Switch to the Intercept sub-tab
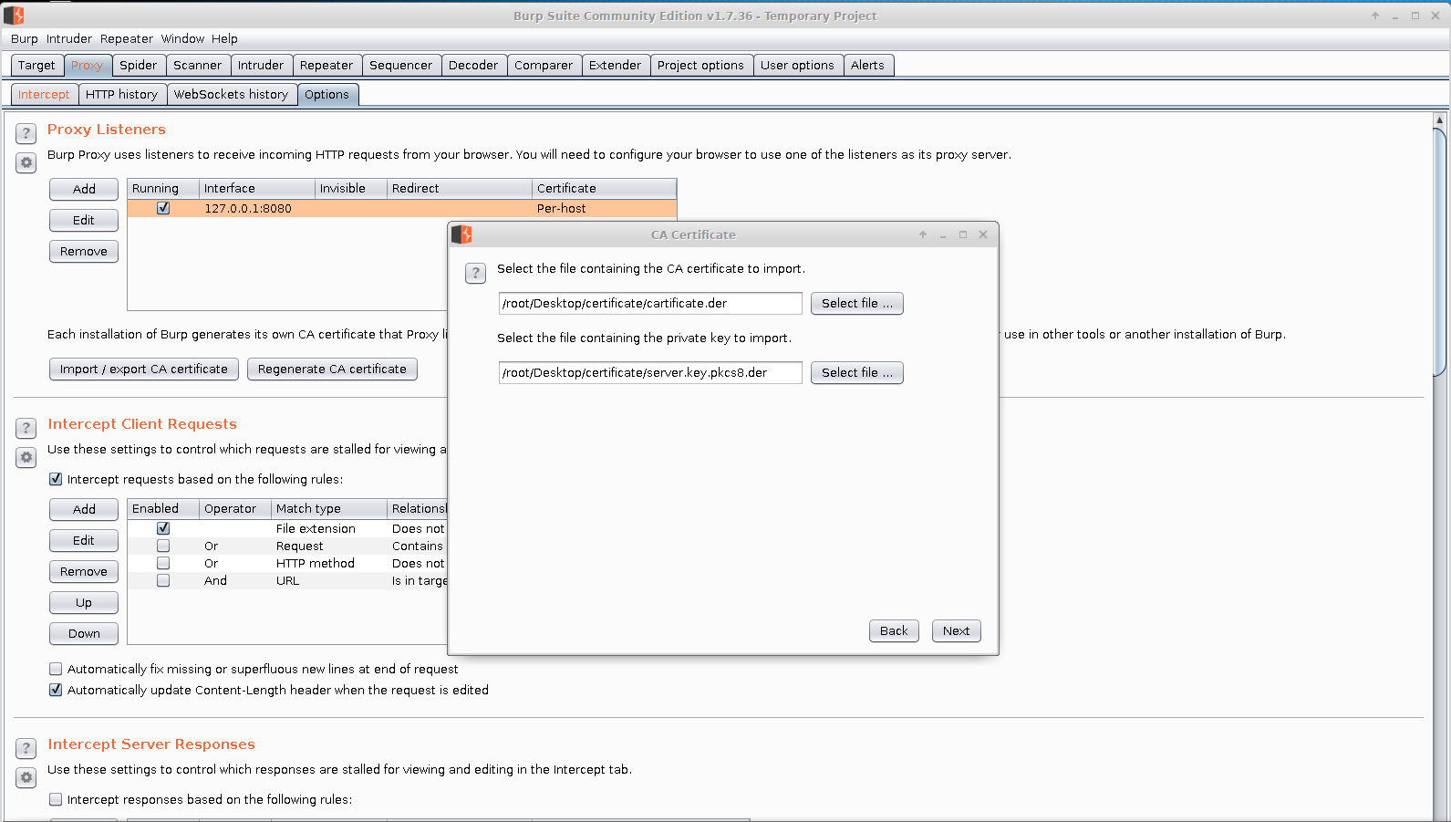This screenshot has width=1451, height=822. tap(44, 94)
